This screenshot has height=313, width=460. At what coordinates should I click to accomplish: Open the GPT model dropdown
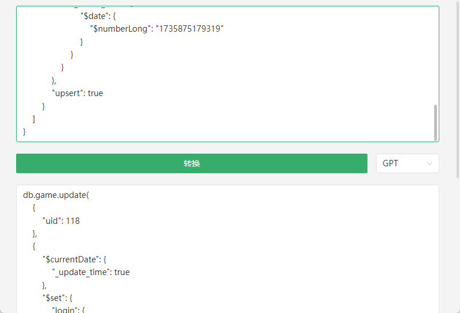(x=408, y=163)
